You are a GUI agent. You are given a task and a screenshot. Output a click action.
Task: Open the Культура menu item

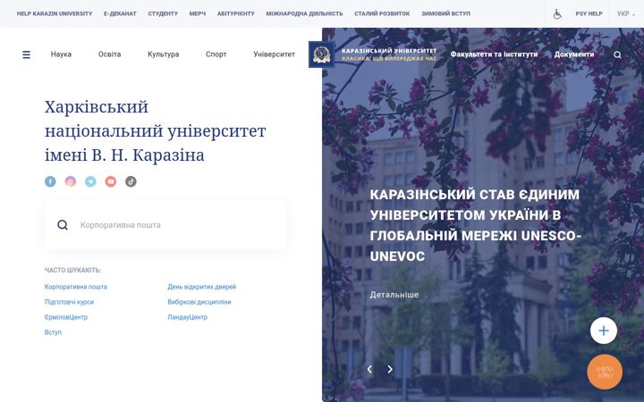164,54
